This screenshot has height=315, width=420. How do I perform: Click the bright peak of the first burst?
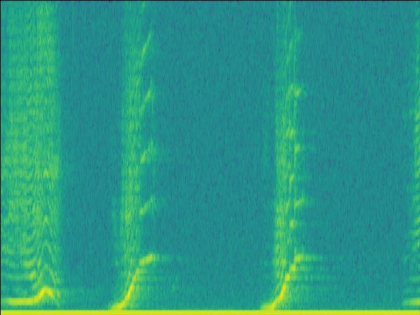(46, 289)
